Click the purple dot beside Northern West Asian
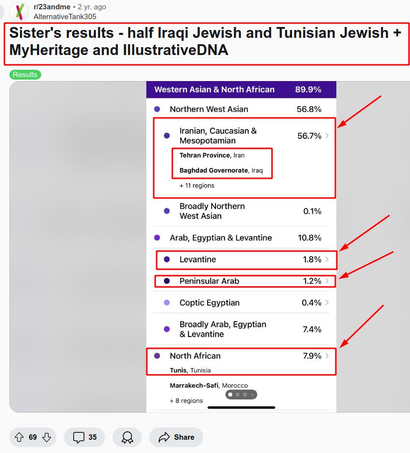Screen dimensions: 410x453 point(157,109)
